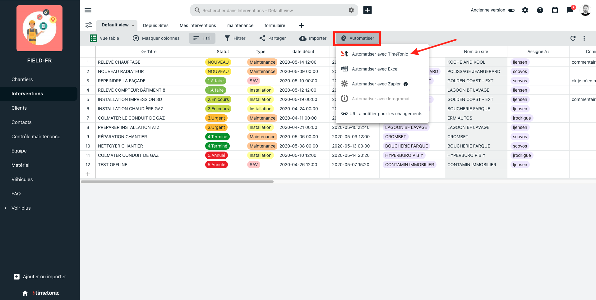Open Contacts in the sidebar
Screen dimensions: 596x300
click(x=21, y=122)
